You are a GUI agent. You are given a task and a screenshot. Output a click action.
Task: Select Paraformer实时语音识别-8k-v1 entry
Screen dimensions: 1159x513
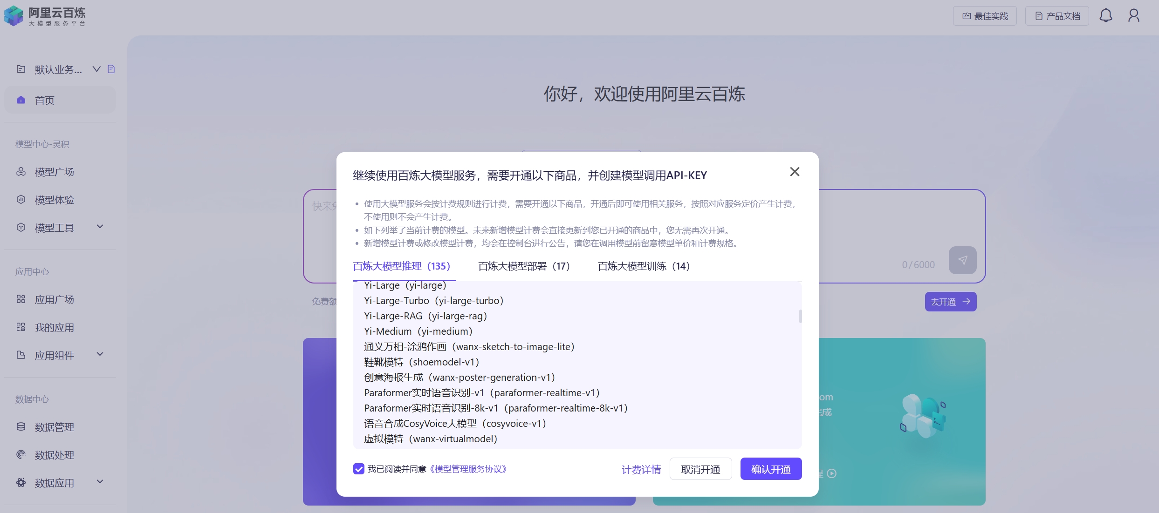pyautogui.click(x=496, y=408)
